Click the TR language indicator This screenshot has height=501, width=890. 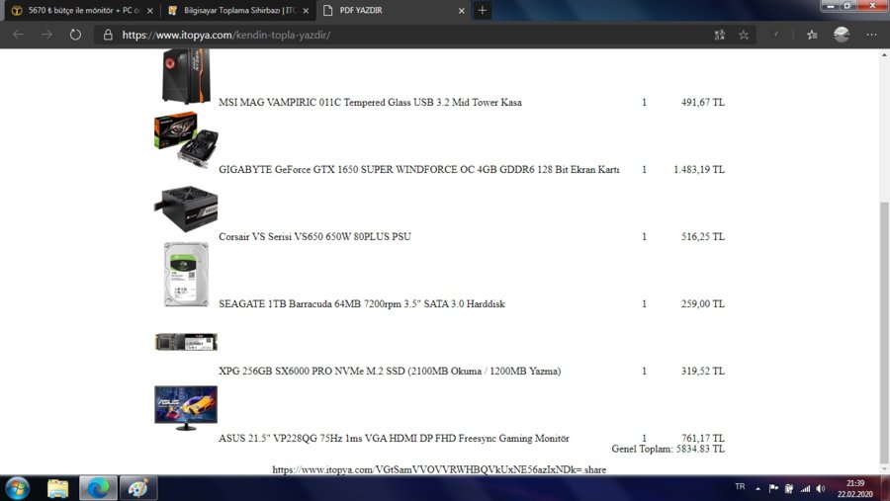[740, 487]
